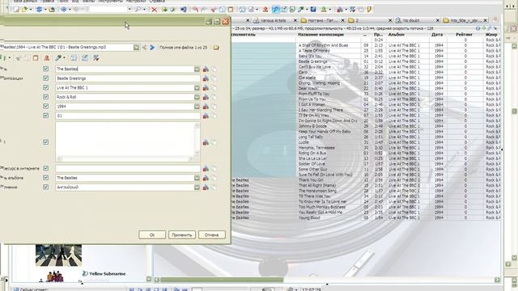
Task: Click the red X delete icon in main toolbar
Action: 154,10
